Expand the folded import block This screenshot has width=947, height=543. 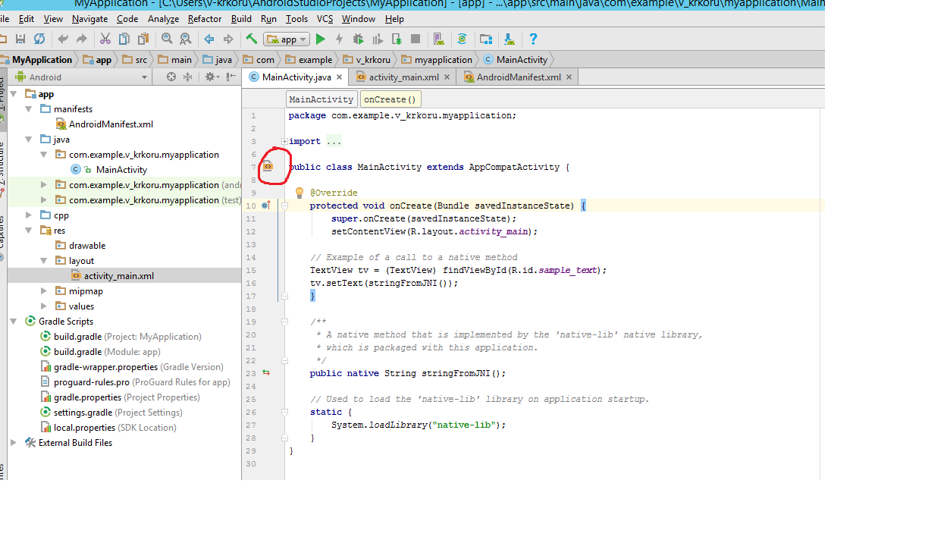(x=284, y=141)
